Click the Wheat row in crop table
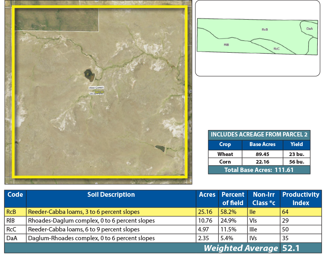The height and width of the screenshot is (255, 329). [225, 154]
